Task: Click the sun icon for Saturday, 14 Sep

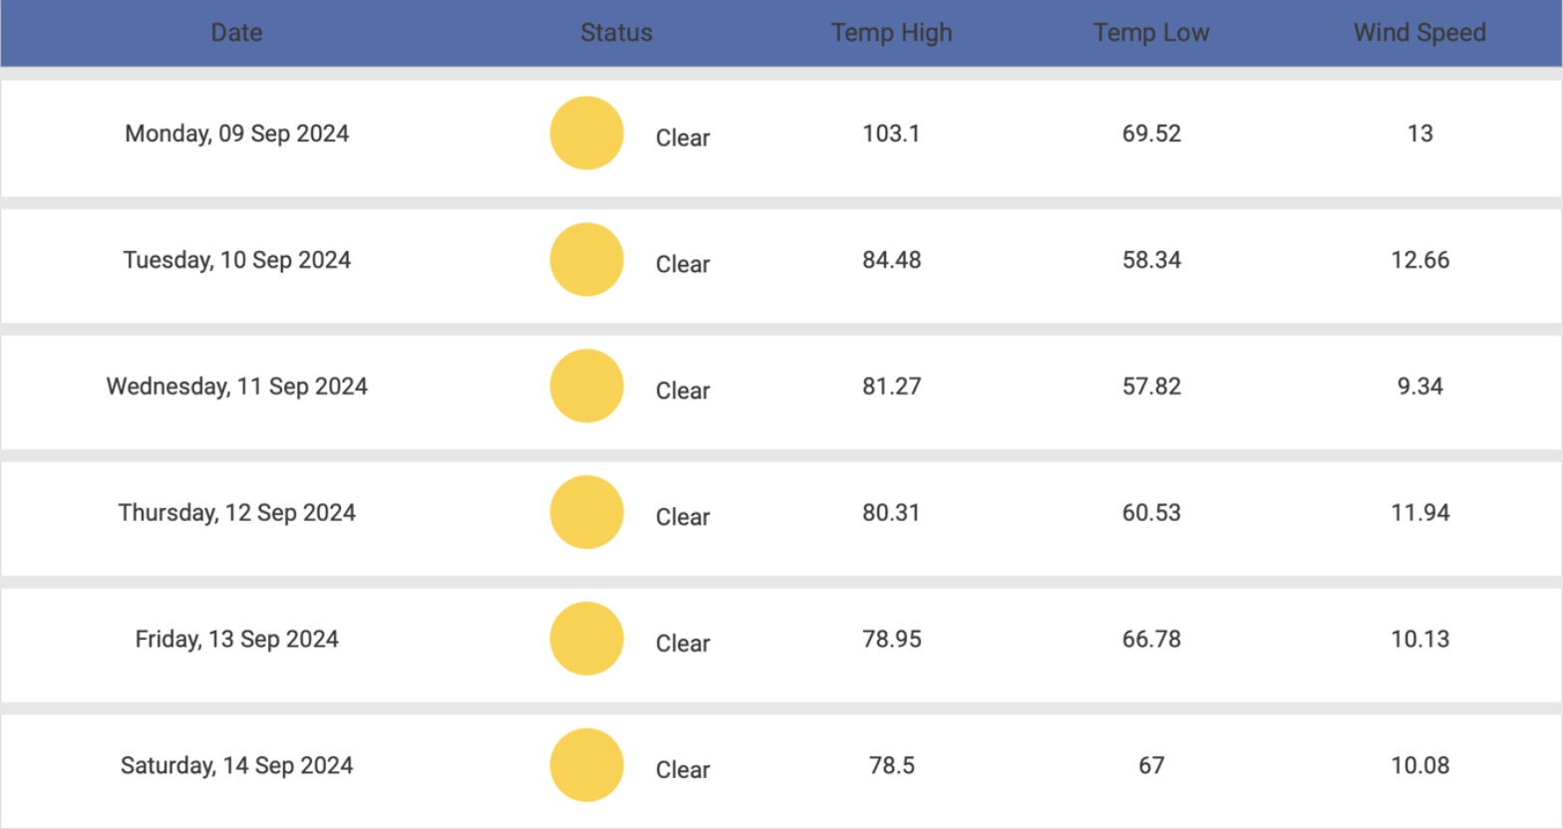Action: coord(586,765)
